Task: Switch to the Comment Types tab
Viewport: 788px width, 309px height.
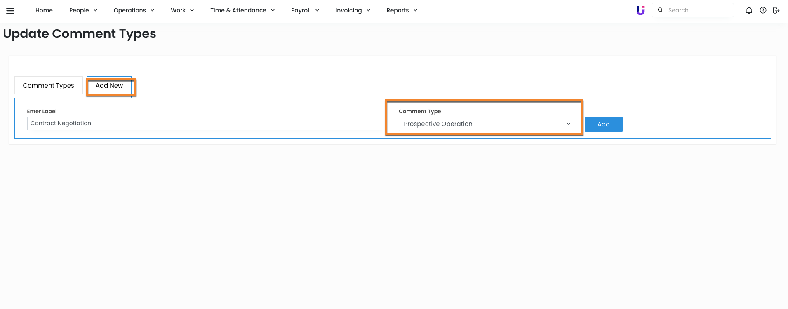Action: (x=49, y=86)
